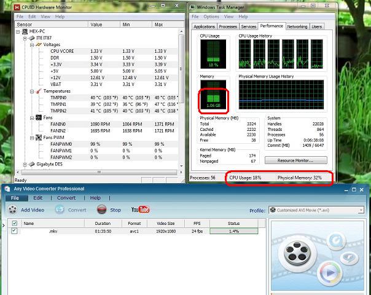Screen dimensions: 371x295
Task: Open Hardware Monitor View menu
Action: (45, 17)
